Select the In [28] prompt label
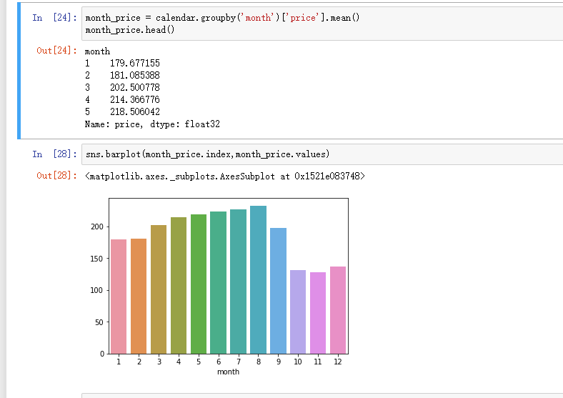The width and height of the screenshot is (563, 398). (54, 154)
